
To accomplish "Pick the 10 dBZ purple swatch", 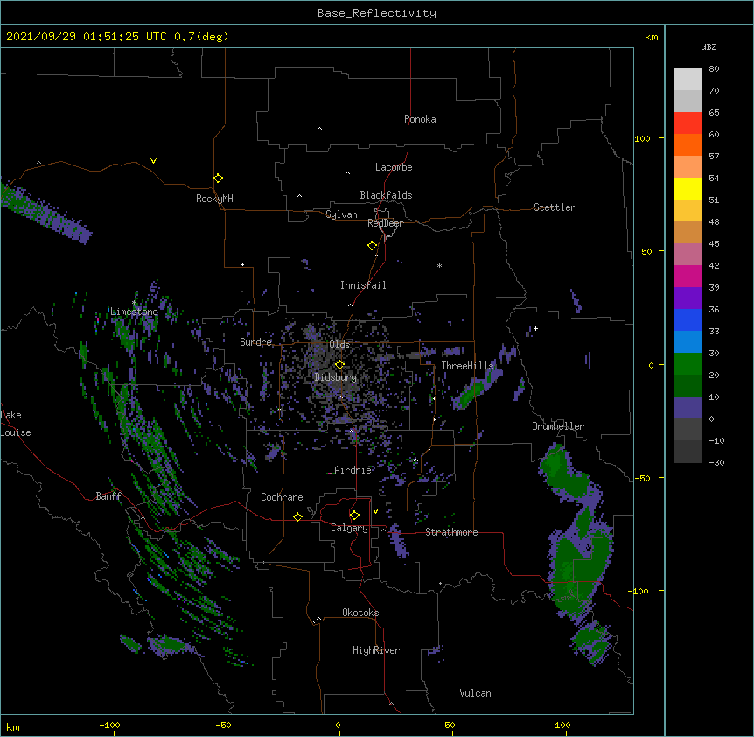I will pos(688,408).
